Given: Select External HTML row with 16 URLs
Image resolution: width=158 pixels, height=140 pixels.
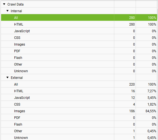Looking at the screenshot, I should click(x=79, y=91).
